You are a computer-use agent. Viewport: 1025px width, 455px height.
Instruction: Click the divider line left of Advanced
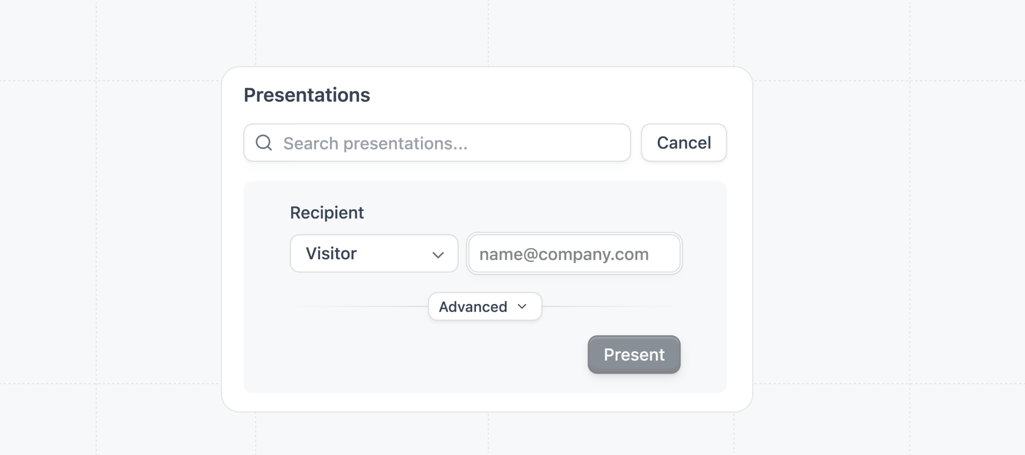[x=366, y=306]
